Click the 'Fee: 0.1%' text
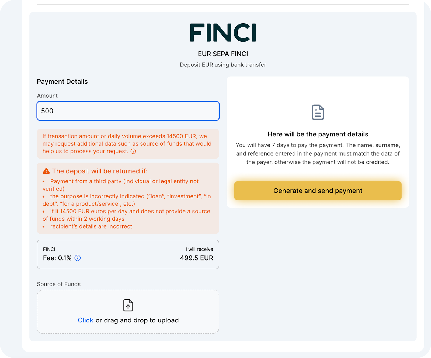Viewport: 431px width, 358px height. click(x=57, y=258)
